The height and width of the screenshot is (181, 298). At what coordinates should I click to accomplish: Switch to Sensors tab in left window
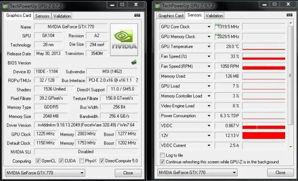coord(42,16)
